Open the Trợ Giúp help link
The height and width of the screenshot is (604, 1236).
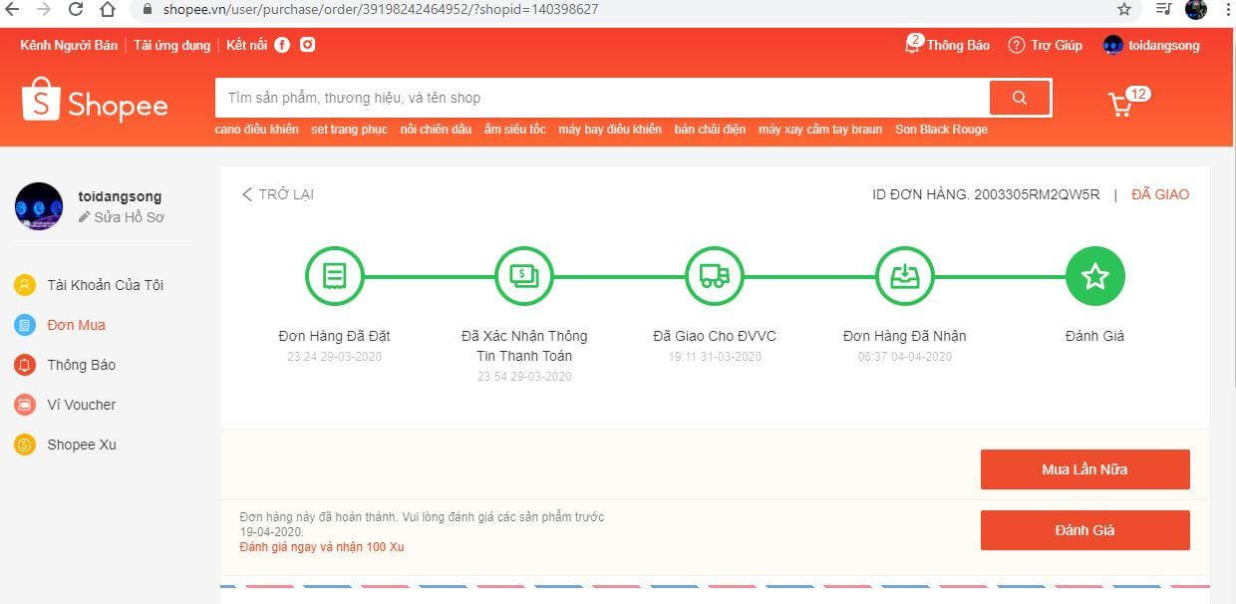(x=1045, y=45)
